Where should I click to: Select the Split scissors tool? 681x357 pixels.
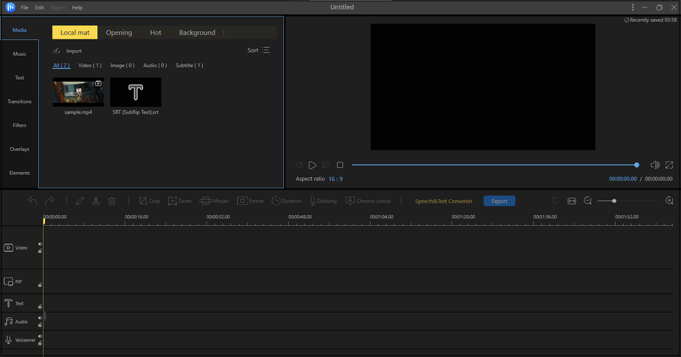tap(96, 201)
